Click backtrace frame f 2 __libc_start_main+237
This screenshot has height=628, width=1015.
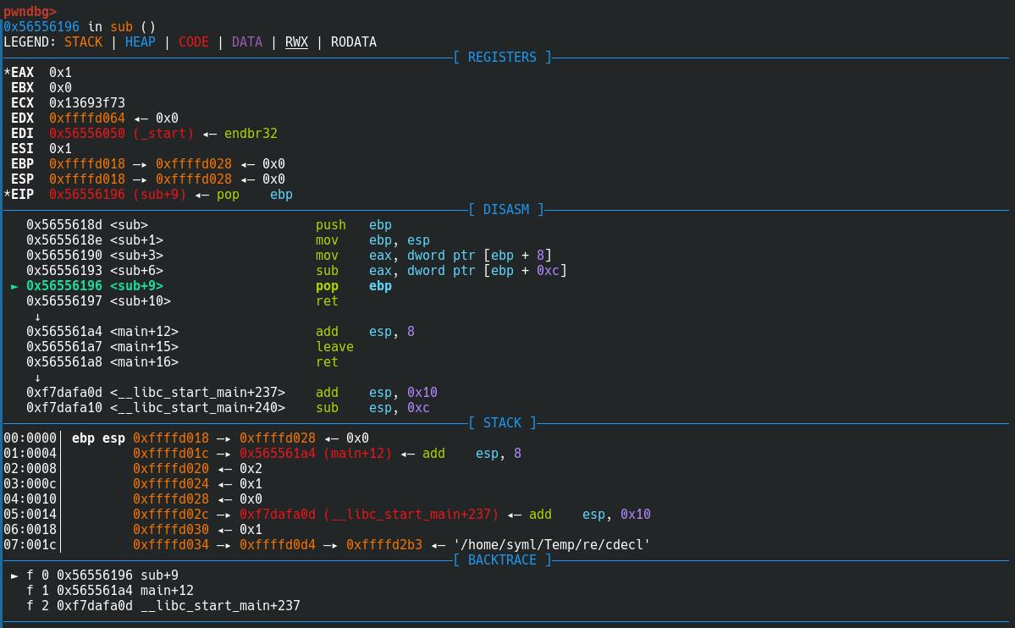click(163, 606)
